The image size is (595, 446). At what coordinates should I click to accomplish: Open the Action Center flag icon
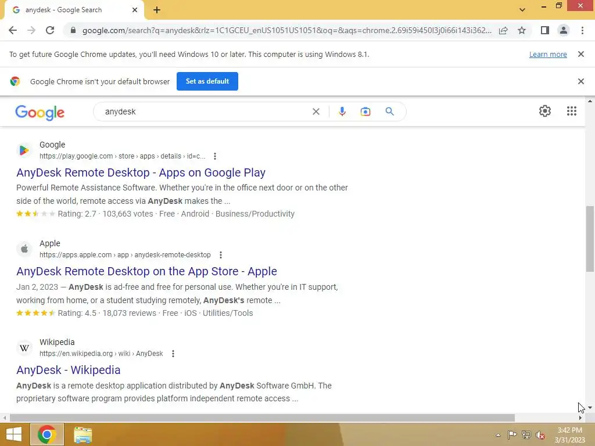click(x=512, y=435)
